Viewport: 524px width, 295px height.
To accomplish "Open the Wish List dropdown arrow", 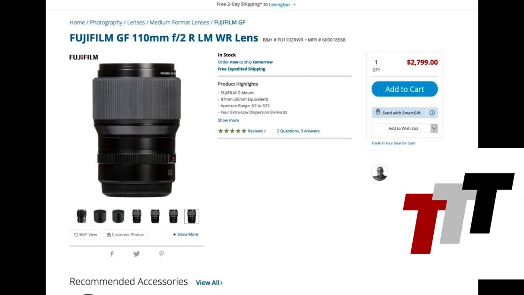I will pyautogui.click(x=434, y=128).
